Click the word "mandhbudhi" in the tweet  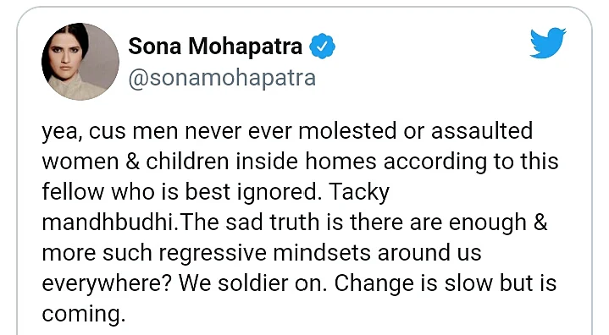(x=110, y=222)
